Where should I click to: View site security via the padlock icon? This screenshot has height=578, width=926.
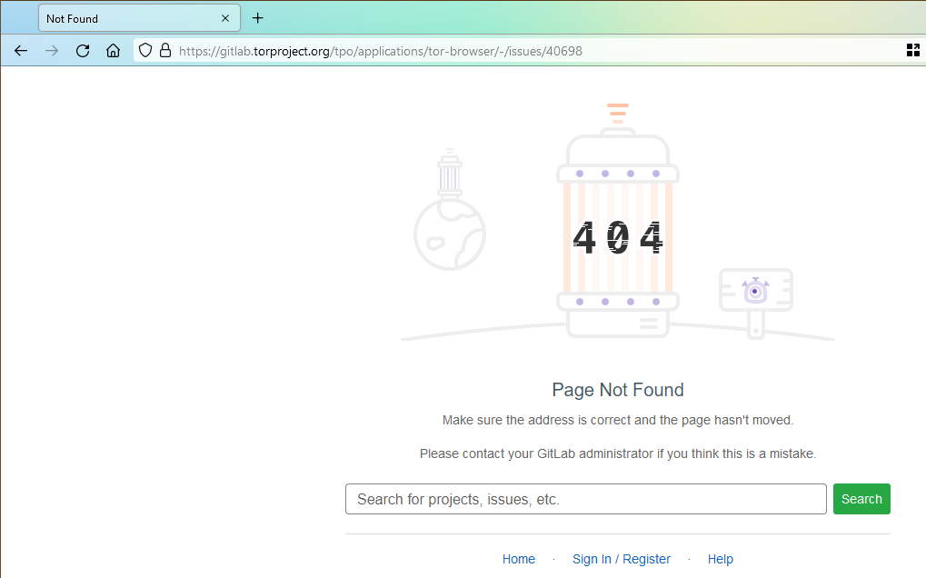(164, 50)
